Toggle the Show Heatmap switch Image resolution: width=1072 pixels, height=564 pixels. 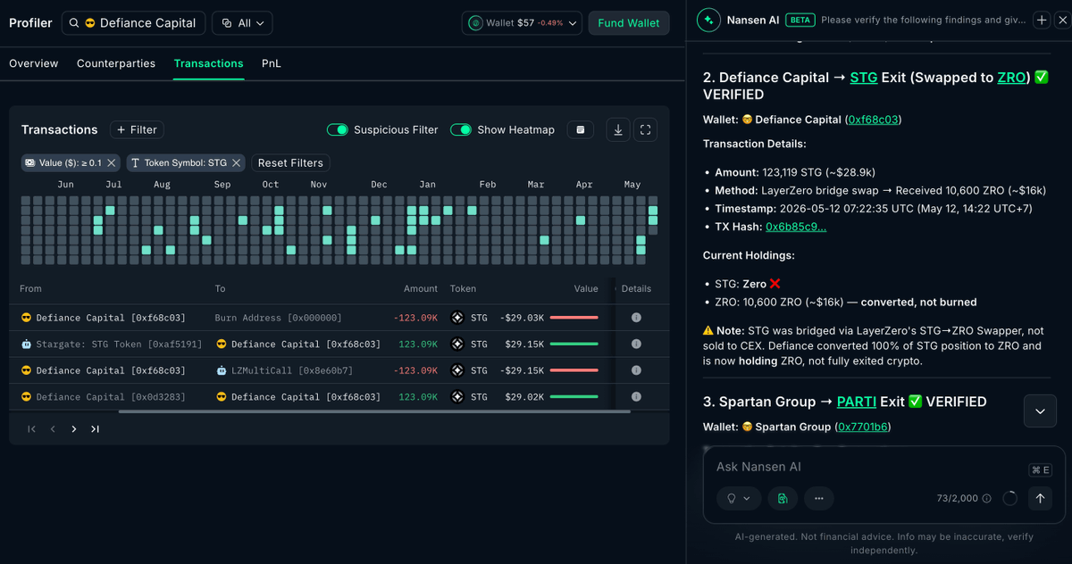coord(461,129)
